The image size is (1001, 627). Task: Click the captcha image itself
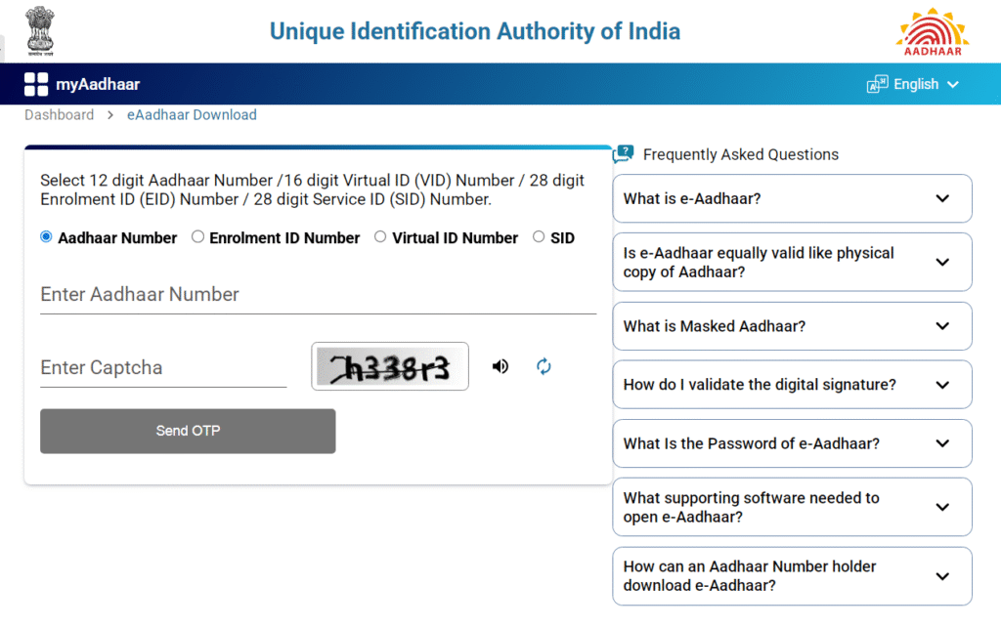click(390, 365)
